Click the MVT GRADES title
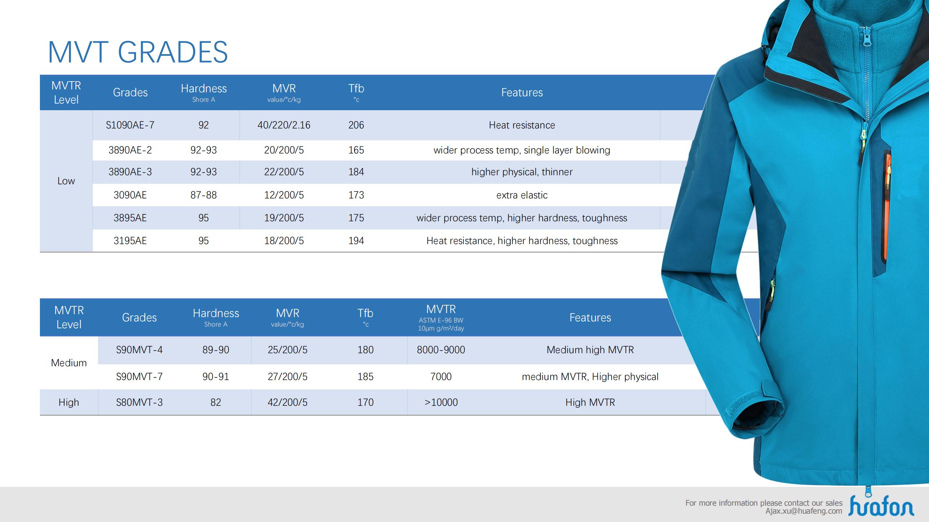 (138, 52)
